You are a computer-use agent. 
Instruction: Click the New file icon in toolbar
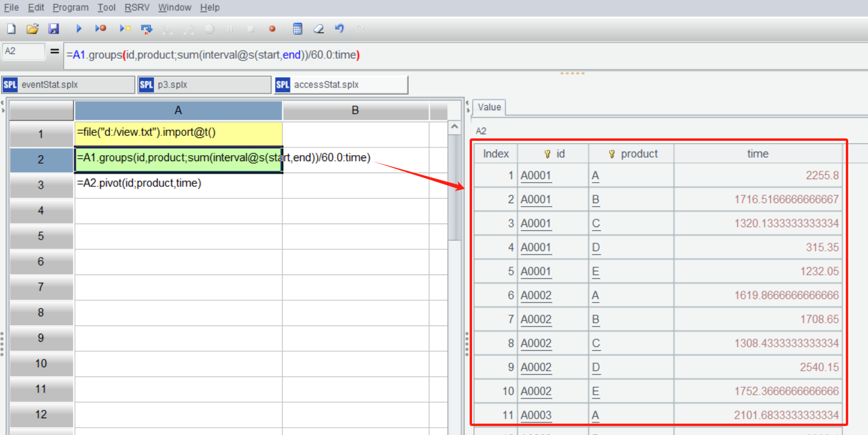point(11,29)
